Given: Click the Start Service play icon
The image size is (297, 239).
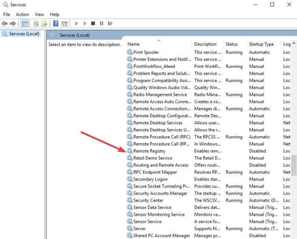Looking at the screenshot, I should point(76,23).
